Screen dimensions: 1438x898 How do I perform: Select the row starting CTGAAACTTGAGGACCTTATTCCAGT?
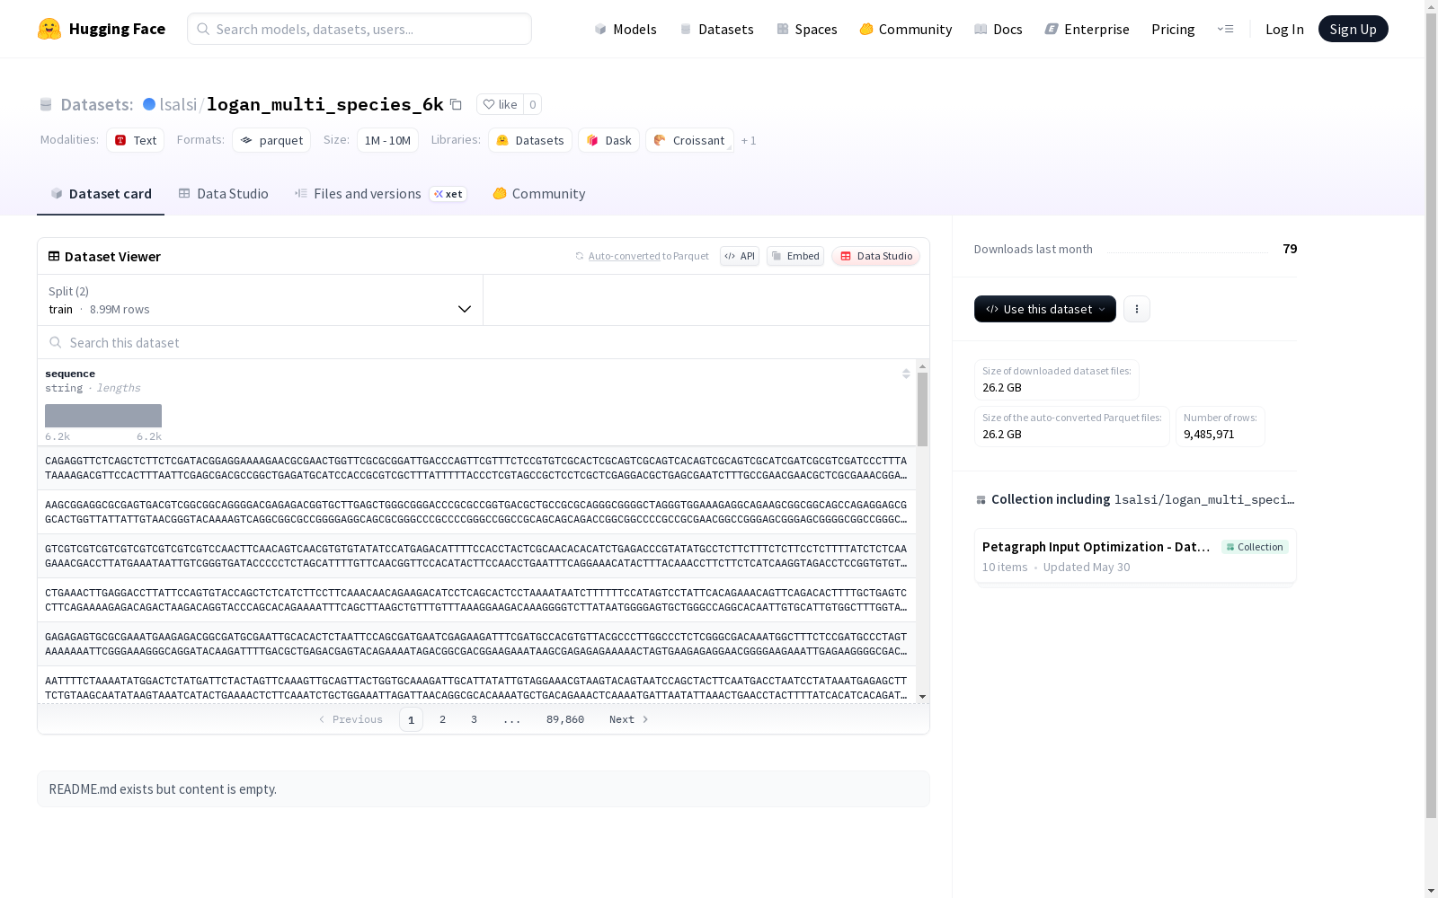point(476,600)
